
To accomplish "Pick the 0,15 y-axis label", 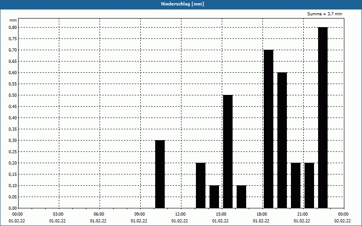I will tap(13, 174).
